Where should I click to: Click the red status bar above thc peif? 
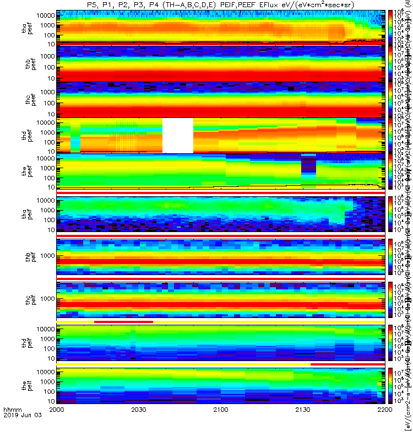221,279
